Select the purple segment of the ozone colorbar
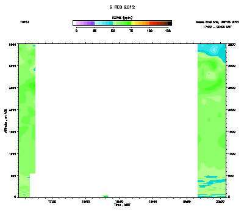Screen dimensions: 244x220 tap(85, 23)
